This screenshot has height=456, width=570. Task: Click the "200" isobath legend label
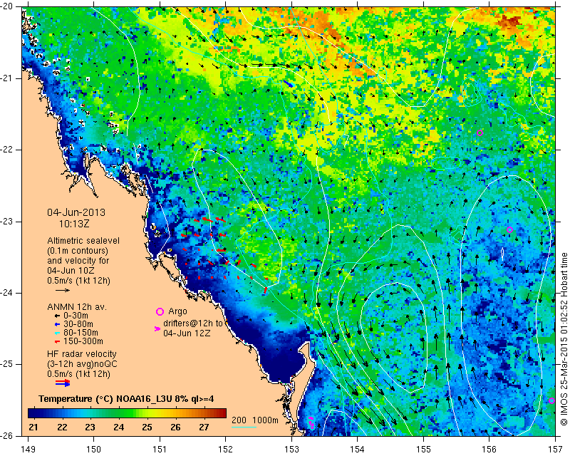click(239, 420)
